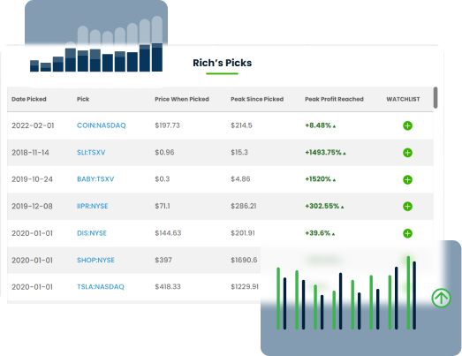Add DIS:NYSE to watchlist
The width and height of the screenshot is (462, 356).
[407, 233]
